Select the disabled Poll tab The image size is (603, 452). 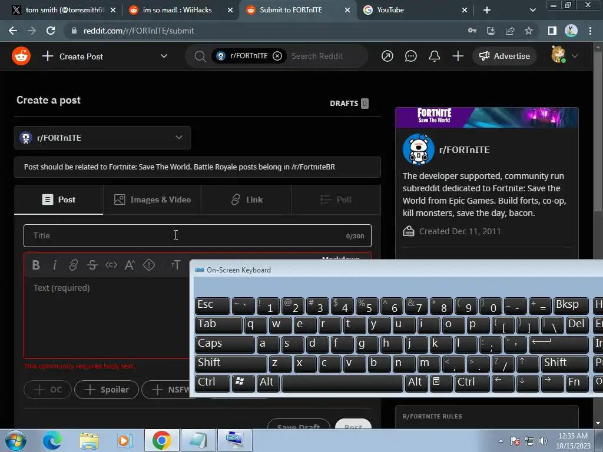(x=336, y=200)
